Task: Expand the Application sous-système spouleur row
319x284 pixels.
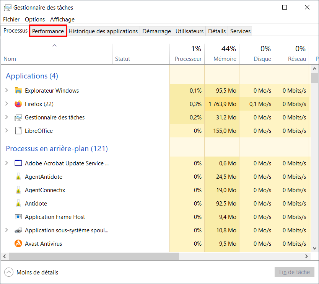Action: point(7,230)
